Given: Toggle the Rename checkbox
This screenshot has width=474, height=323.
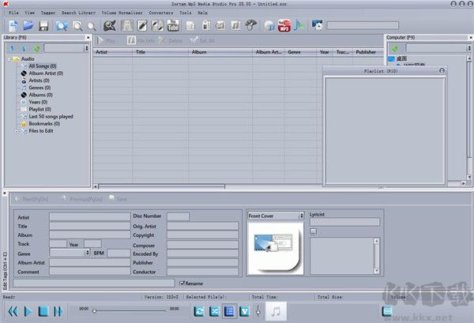Looking at the screenshot, I should (x=182, y=282).
